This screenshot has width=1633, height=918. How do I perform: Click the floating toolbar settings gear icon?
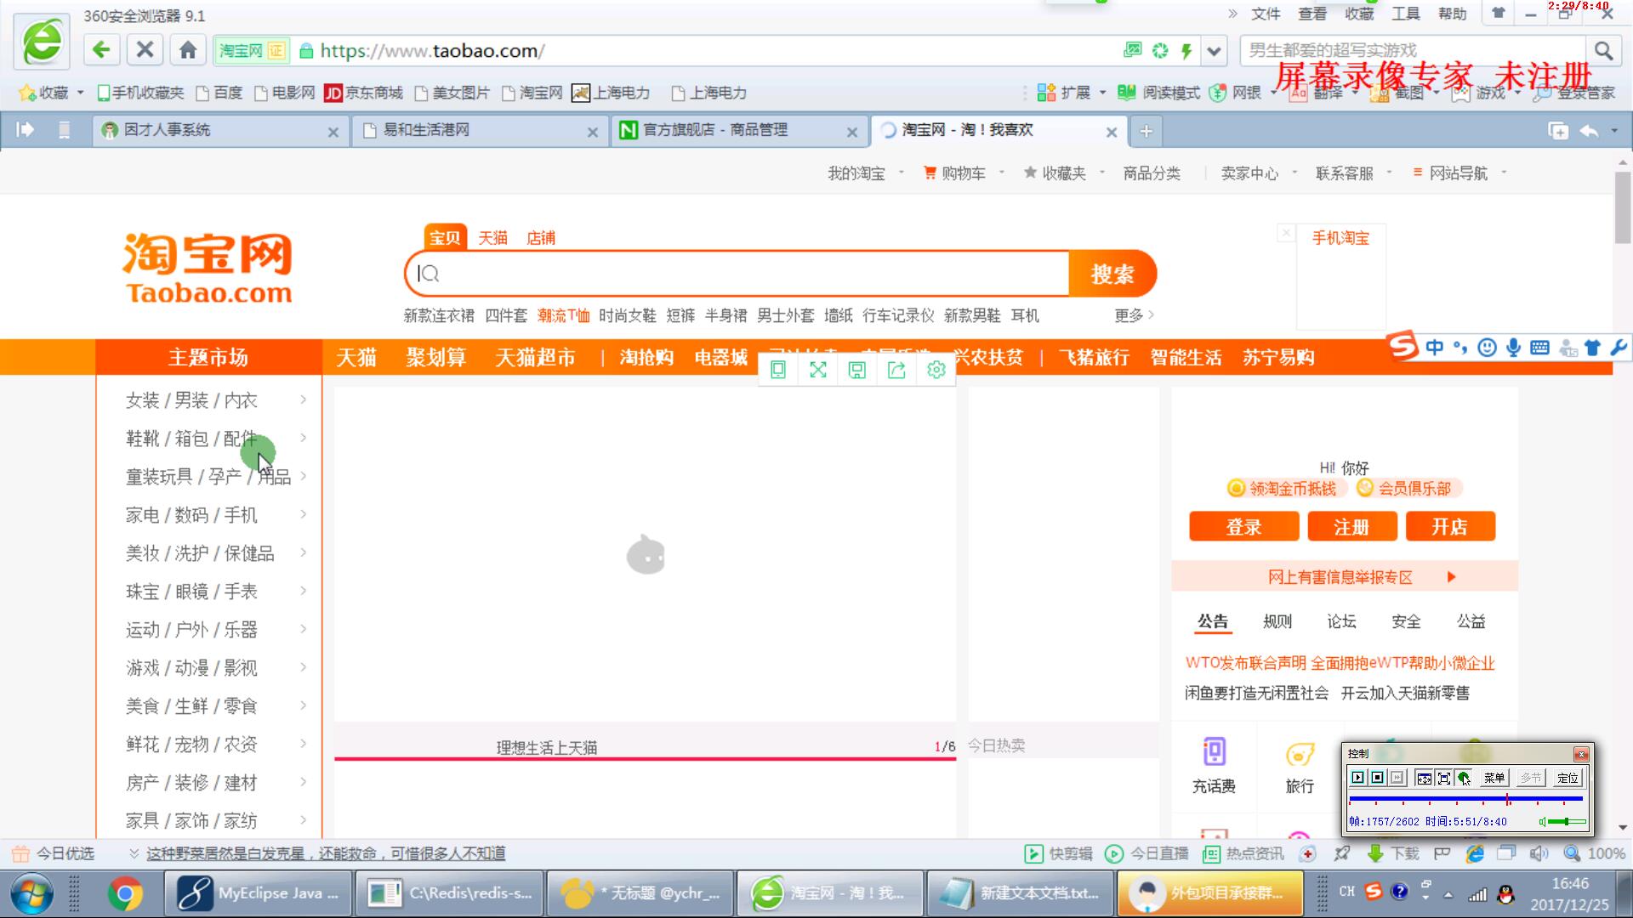pyautogui.click(x=936, y=370)
